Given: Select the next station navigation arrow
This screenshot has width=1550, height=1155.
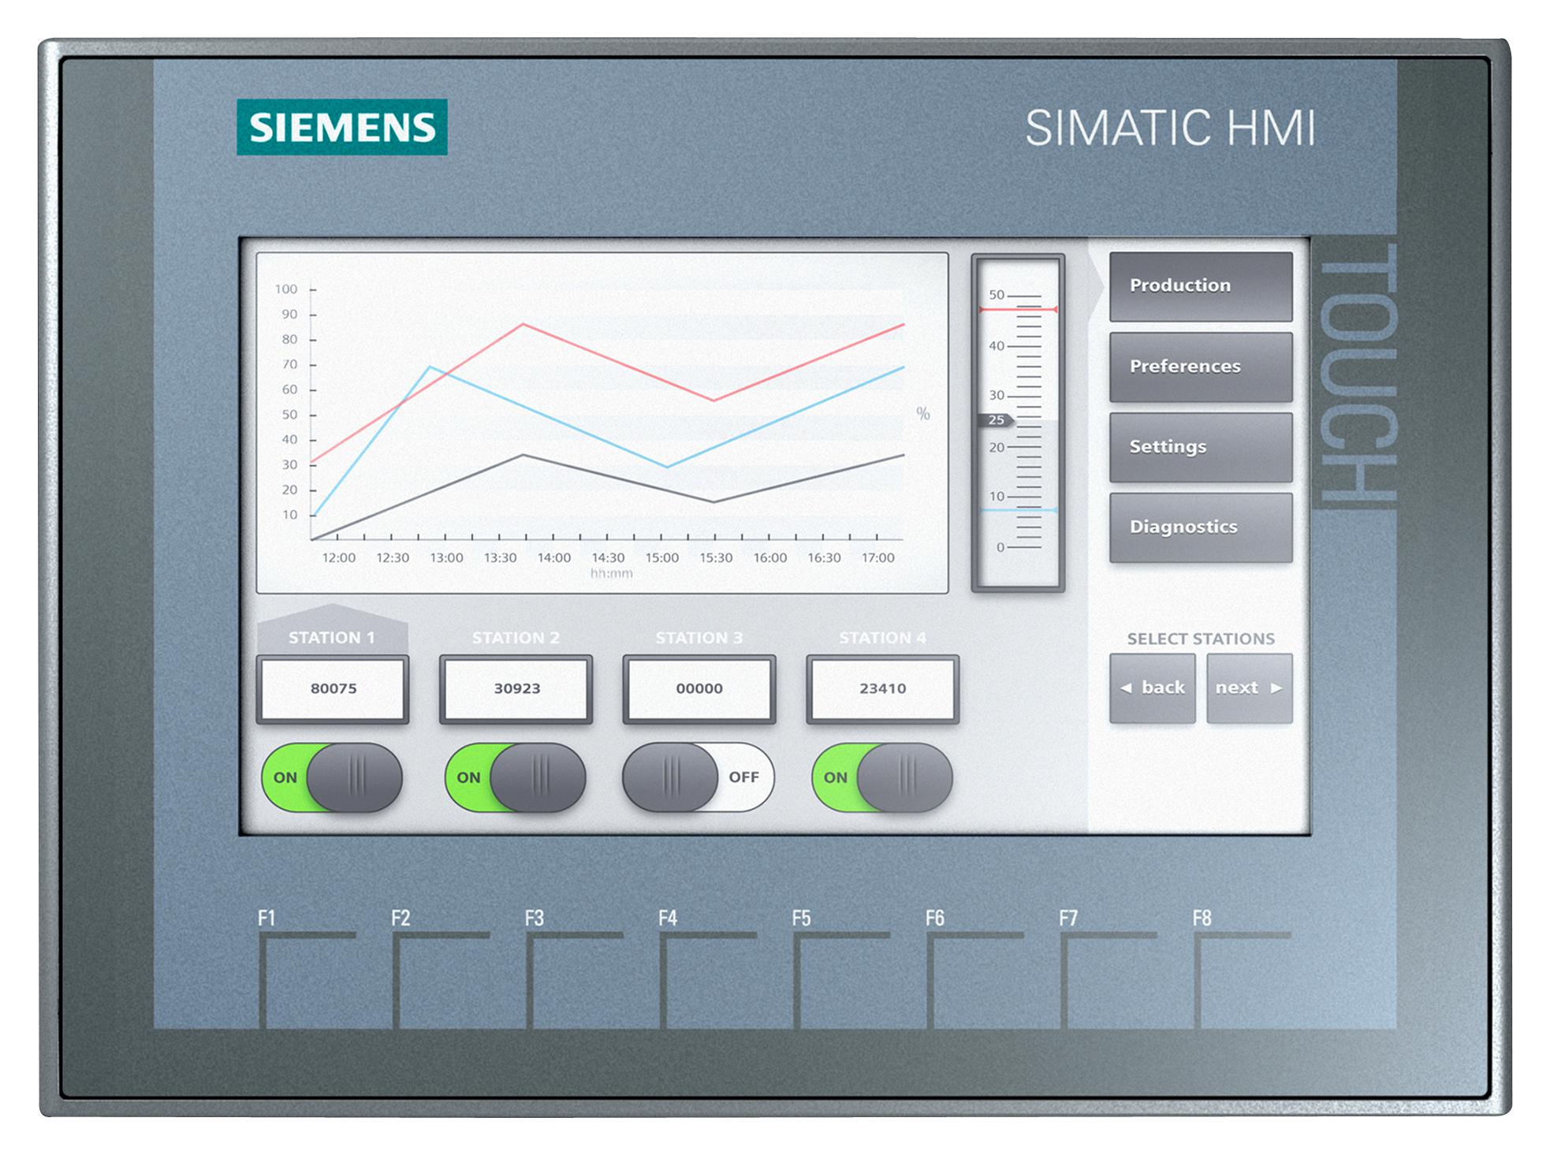Looking at the screenshot, I should 1248,688.
